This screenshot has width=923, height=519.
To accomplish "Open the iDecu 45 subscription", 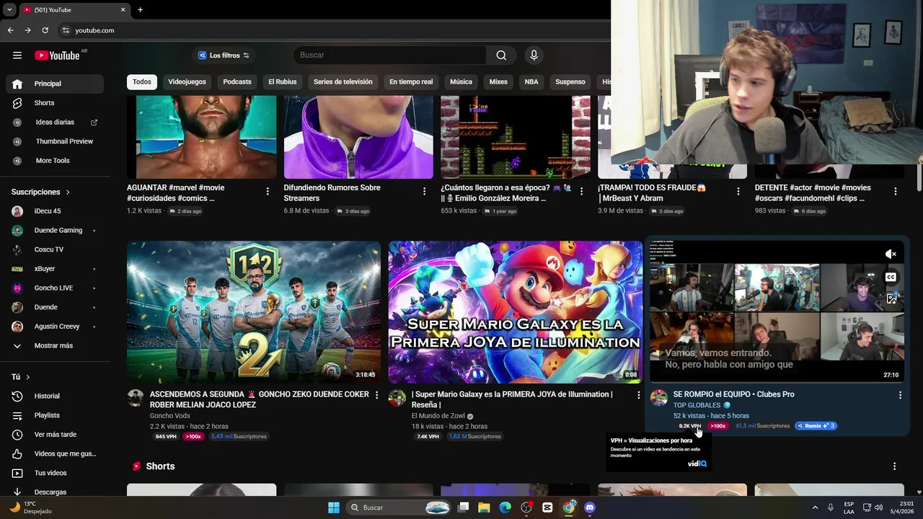I will pos(55,211).
